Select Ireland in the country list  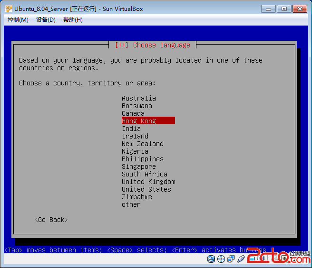tap(135, 136)
